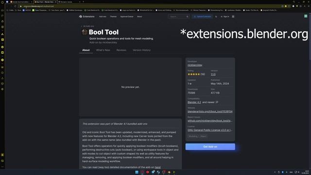
Task: Open the About navigation item
Action: tap(139, 17)
